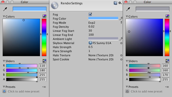The image size is (172, 97).
Task: Click the A alpha slider in right window
Action: [x=145, y=79]
